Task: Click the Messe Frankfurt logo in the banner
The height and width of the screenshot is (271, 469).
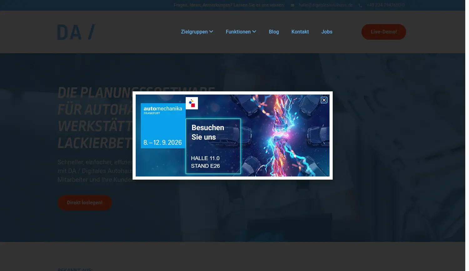Action: click(x=192, y=103)
